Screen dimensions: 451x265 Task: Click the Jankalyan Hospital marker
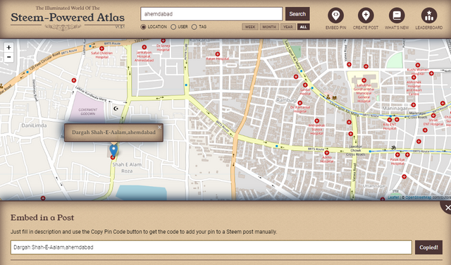click(x=144, y=47)
